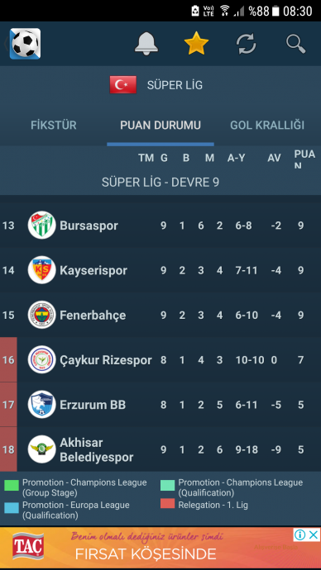
Task: Select the PUAN DURUMU tab
Action: tap(160, 126)
